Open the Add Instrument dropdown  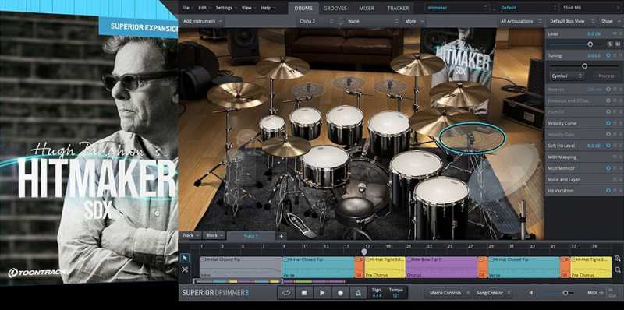tap(202, 21)
